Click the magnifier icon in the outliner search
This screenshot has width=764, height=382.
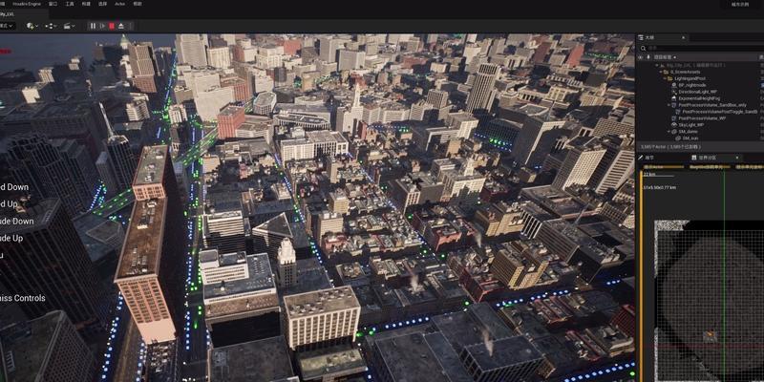point(643,48)
